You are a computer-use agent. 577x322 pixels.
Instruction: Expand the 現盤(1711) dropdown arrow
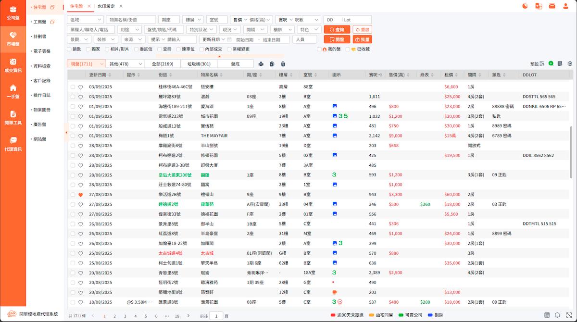pos(101,64)
